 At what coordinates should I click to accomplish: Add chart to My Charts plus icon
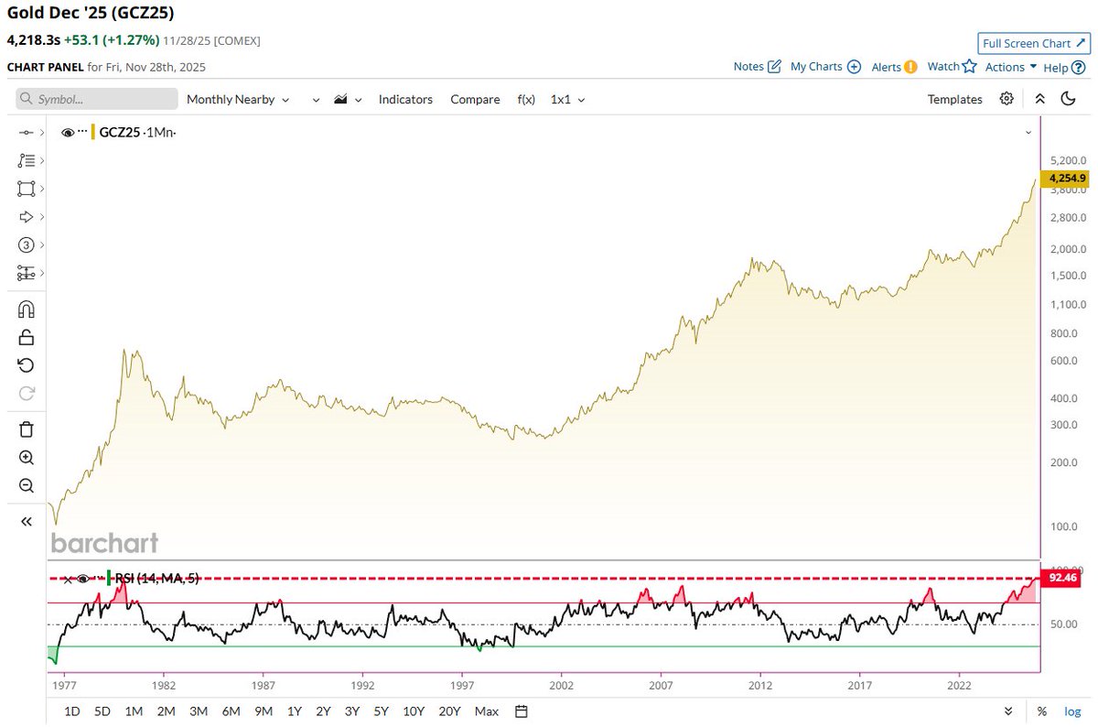(854, 67)
